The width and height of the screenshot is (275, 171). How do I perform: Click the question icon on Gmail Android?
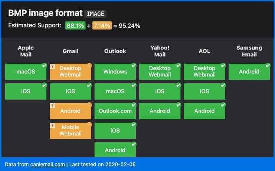click(x=52, y=106)
